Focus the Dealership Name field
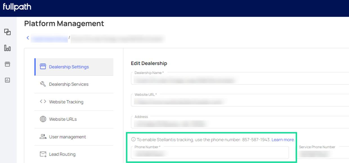This screenshot has width=349, height=163. click(239, 80)
